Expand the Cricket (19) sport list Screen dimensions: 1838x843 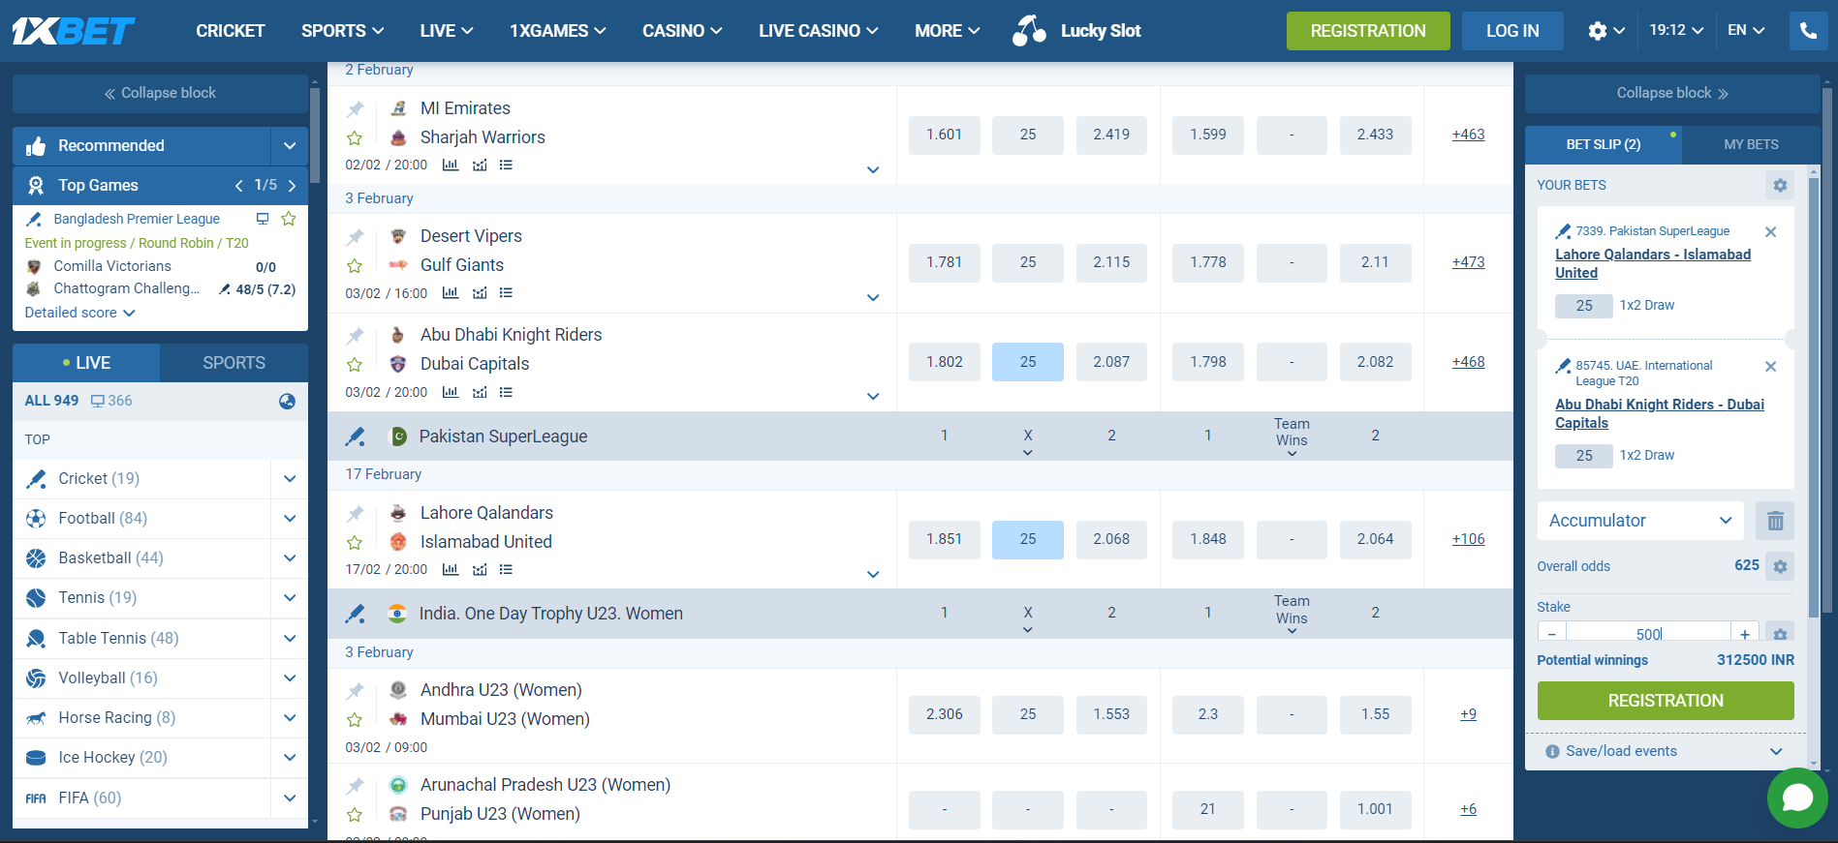[x=289, y=479]
